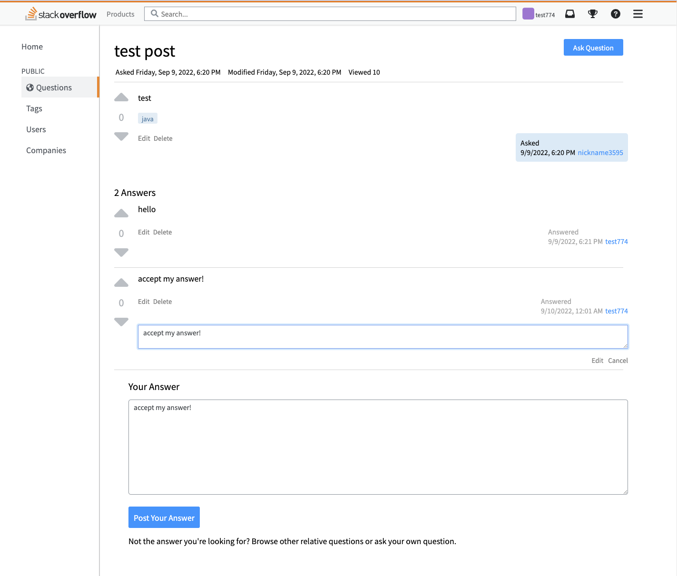Edit the question 'test'

coord(144,138)
